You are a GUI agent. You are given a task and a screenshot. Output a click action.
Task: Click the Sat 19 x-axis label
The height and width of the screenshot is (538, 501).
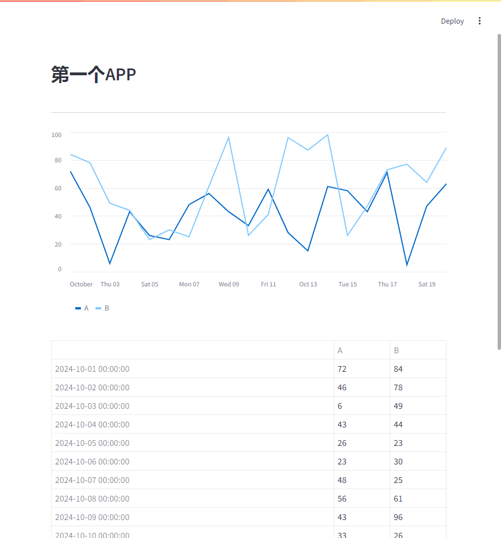pyautogui.click(x=427, y=284)
